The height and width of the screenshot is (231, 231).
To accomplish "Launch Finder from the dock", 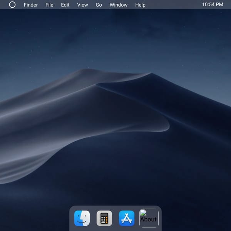I will [82, 218].
